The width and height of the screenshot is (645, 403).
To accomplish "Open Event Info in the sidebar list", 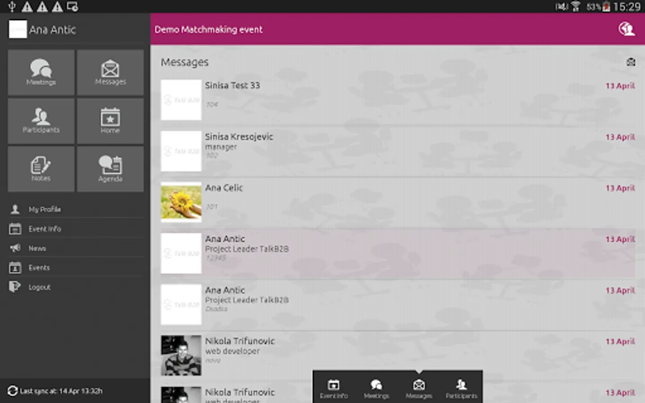I will pyautogui.click(x=76, y=229).
